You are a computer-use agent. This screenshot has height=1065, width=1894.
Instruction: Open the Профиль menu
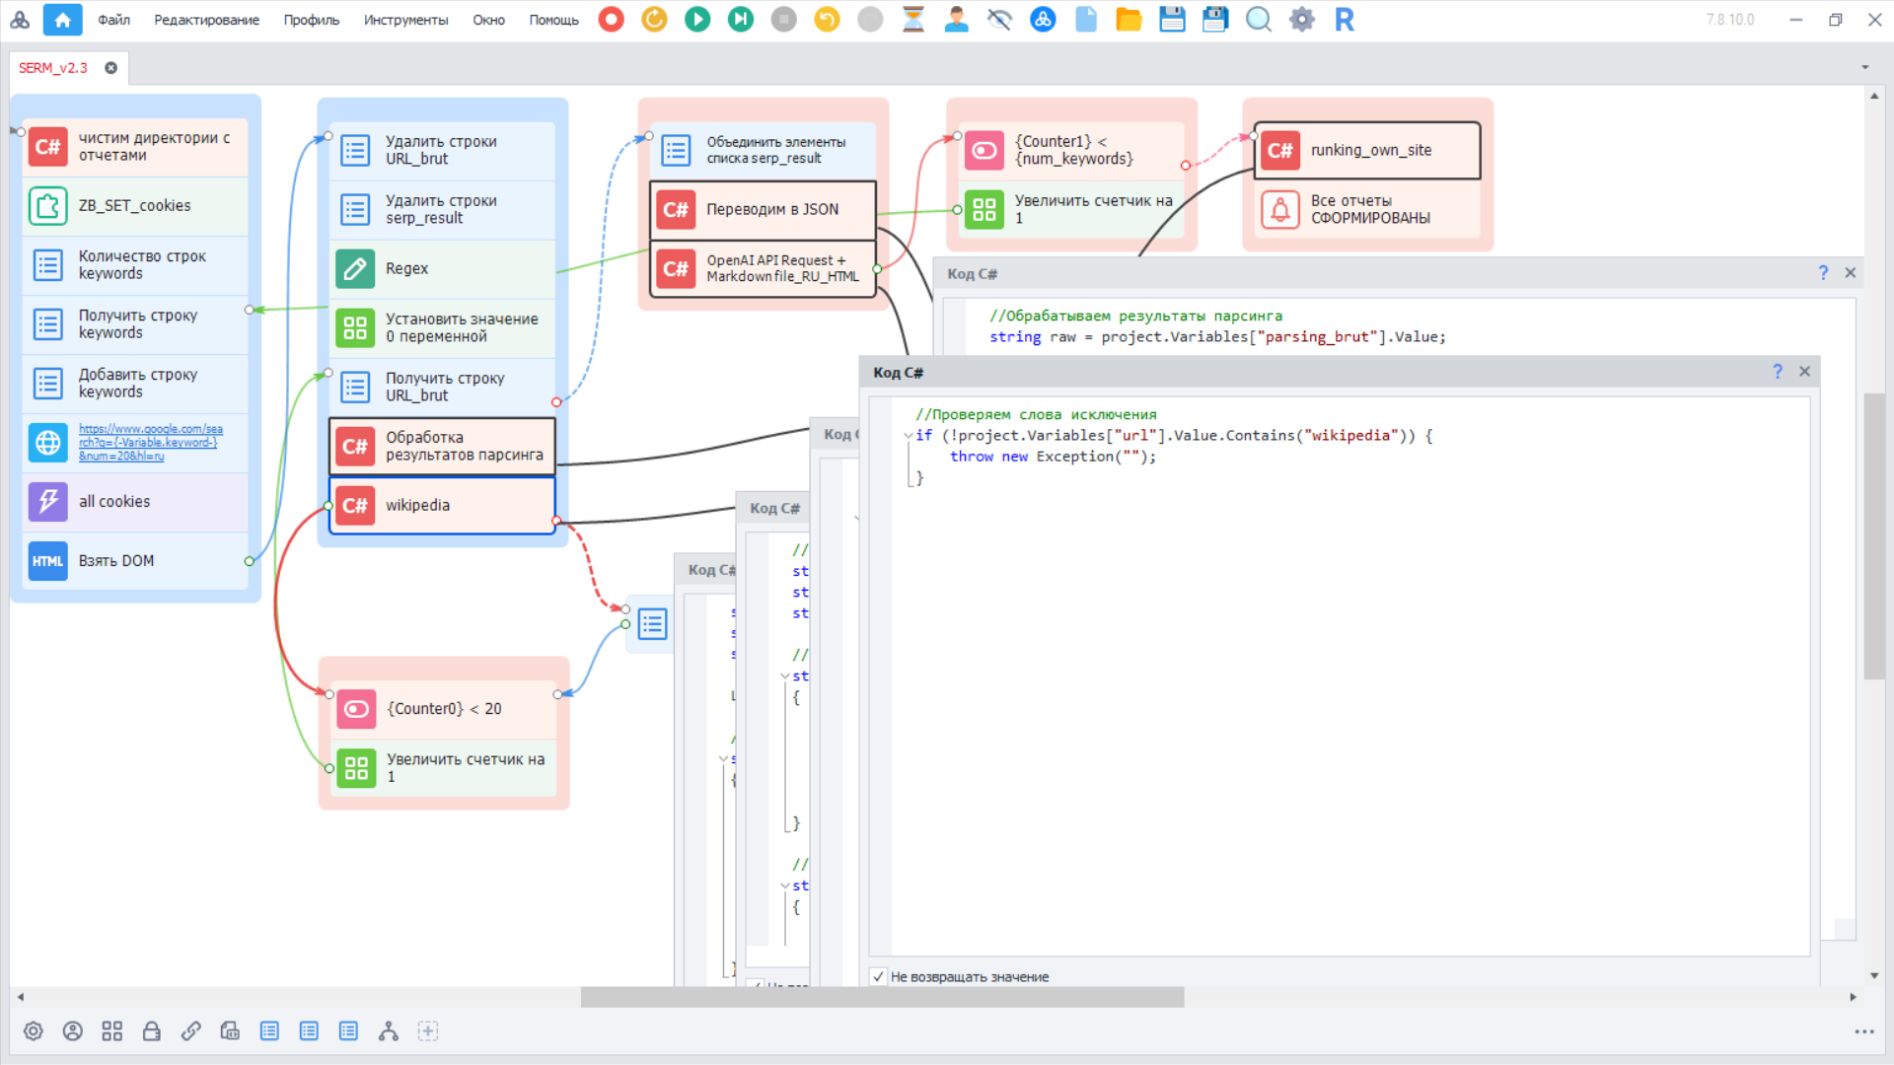[x=312, y=20]
